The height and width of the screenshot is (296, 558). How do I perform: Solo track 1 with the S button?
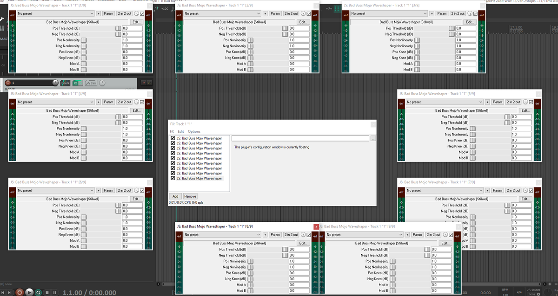pyautogui.click(x=149, y=83)
